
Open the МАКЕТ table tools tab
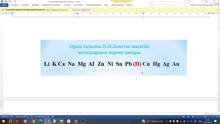(129, 5)
